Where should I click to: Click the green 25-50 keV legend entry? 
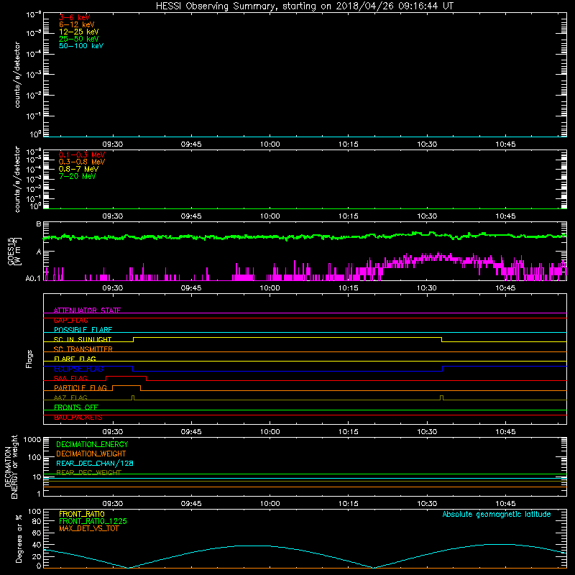tap(79, 39)
